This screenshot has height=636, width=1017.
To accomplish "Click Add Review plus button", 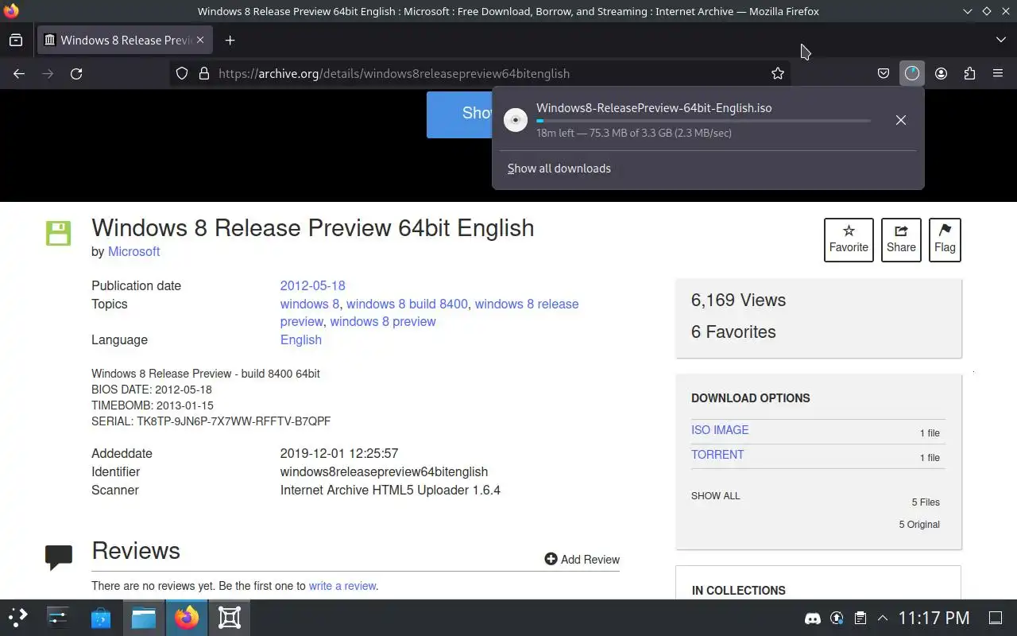I will [582, 560].
